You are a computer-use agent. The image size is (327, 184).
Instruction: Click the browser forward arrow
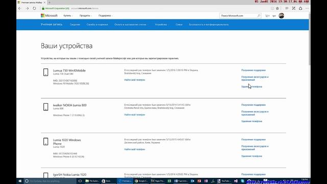click(27, 8)
